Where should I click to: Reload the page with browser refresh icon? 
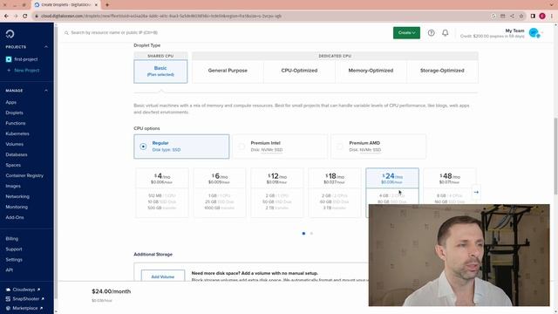point(25,16)
